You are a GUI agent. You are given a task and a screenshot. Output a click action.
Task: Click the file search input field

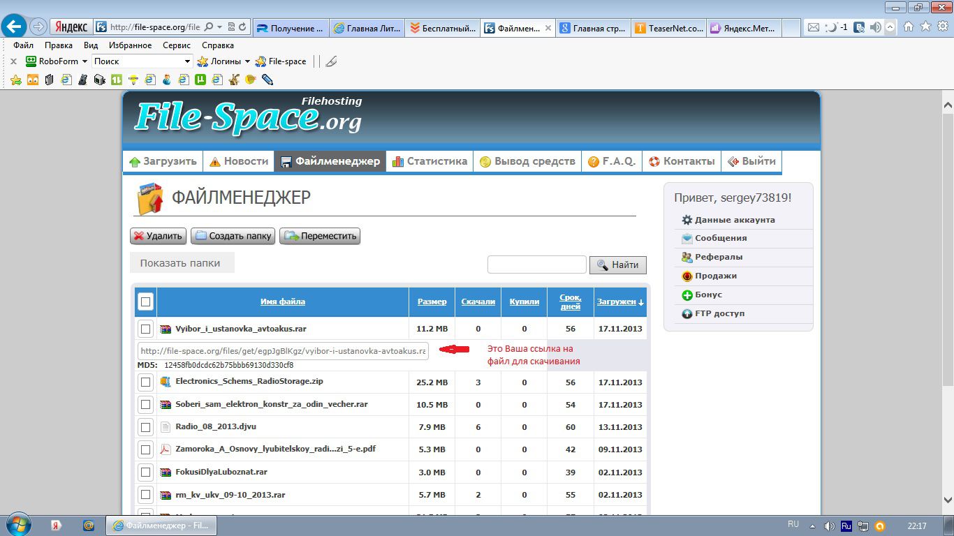click(537, 265)
